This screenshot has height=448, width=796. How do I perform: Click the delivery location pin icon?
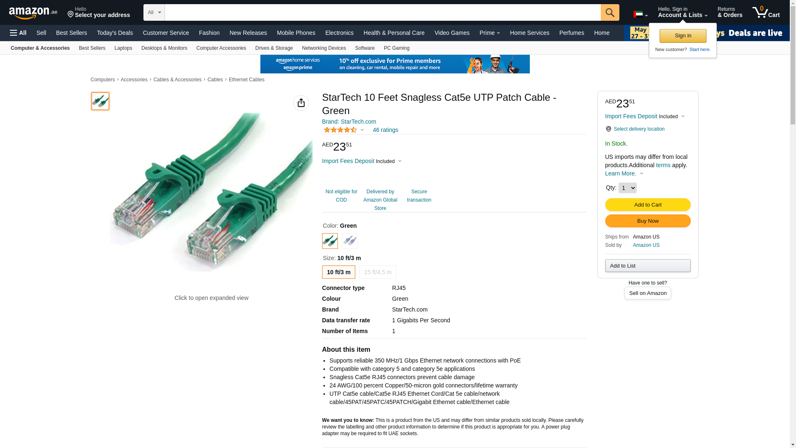609,129
